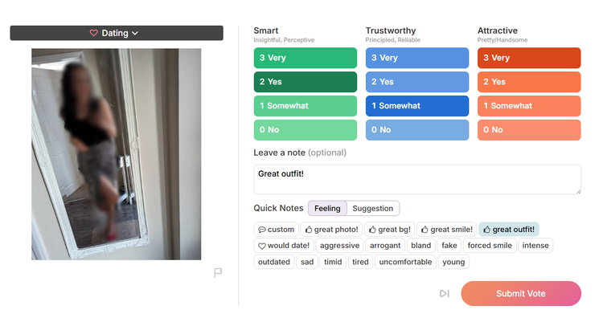Toggle the 'uncomfortable' tag
Image resolution: width=603 pixels, height=326 pixels.
[405, 262]
